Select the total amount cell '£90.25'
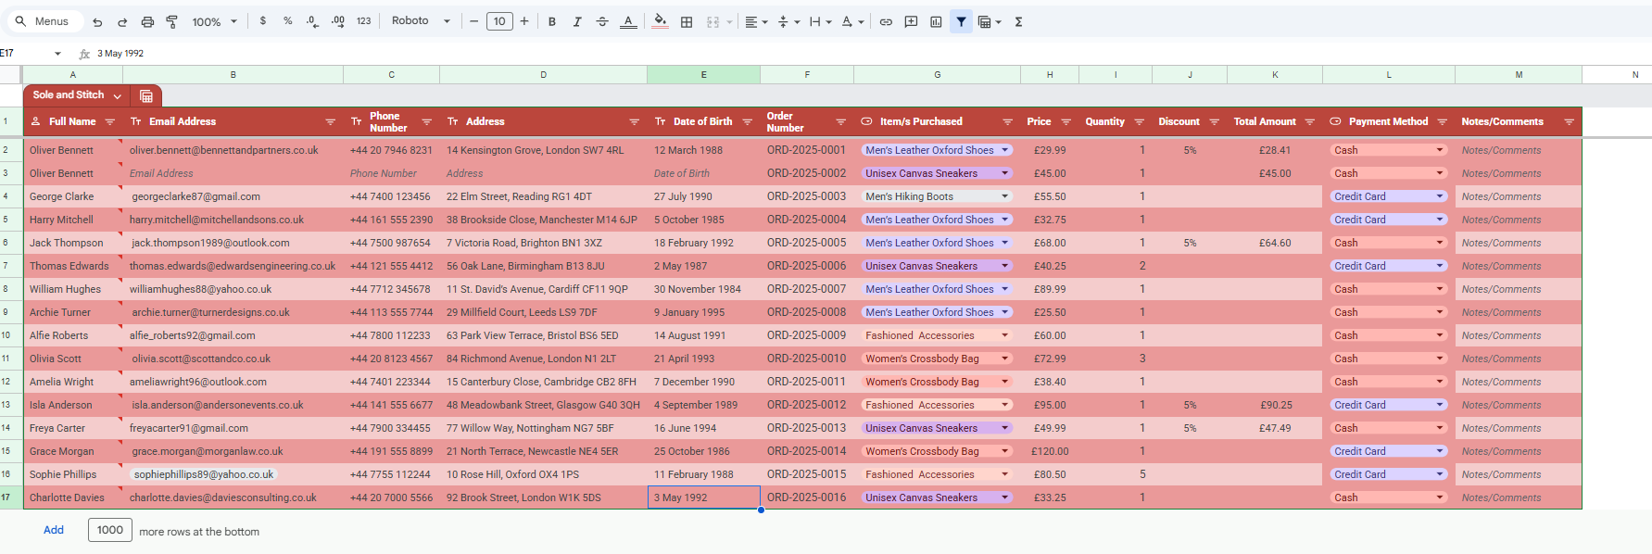This screenshot has height=554, width=1652. click(x=1275, y=405)
